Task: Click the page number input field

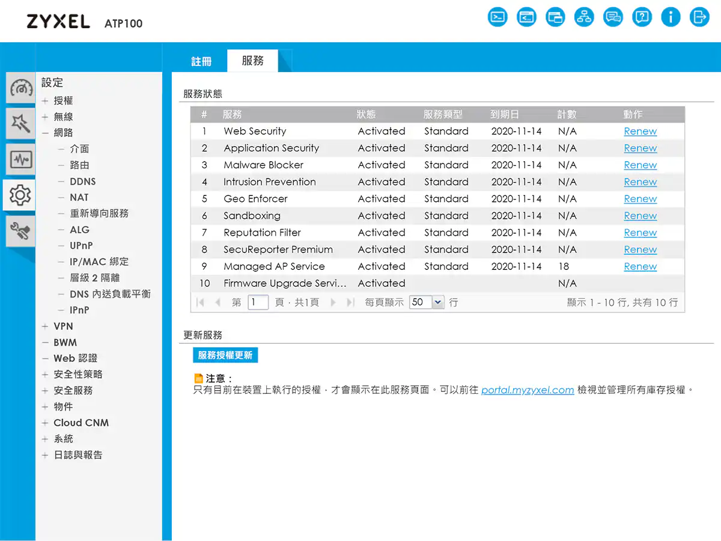Action: 258,302
